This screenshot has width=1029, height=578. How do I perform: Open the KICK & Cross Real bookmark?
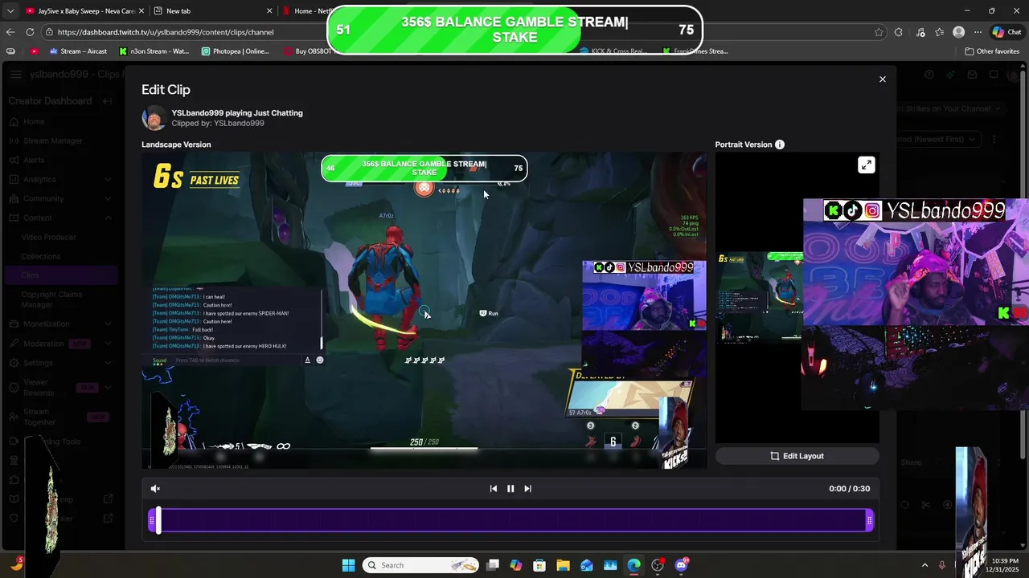coord(613,51)
